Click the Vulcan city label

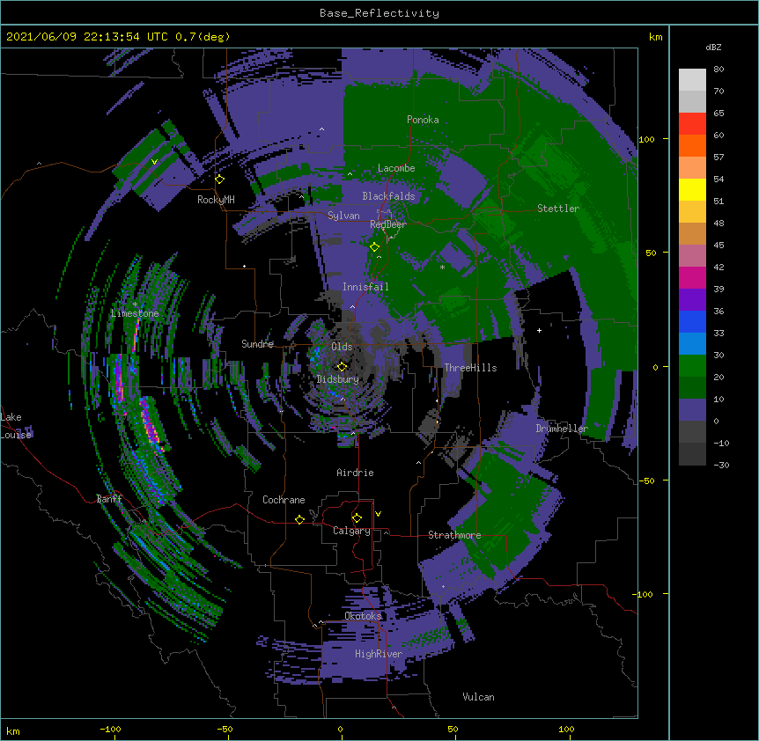[478, 697]
